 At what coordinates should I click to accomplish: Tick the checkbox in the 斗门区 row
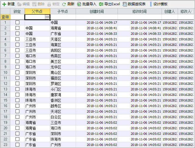[17, 89]
